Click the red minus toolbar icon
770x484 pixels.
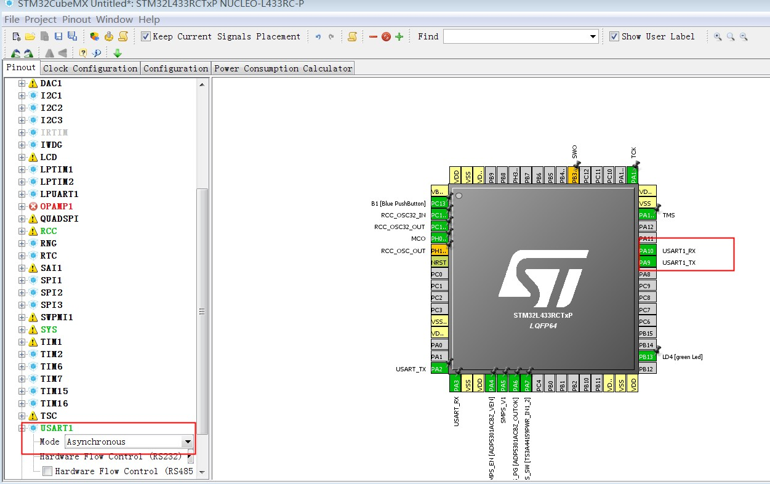tap(373, 37)
